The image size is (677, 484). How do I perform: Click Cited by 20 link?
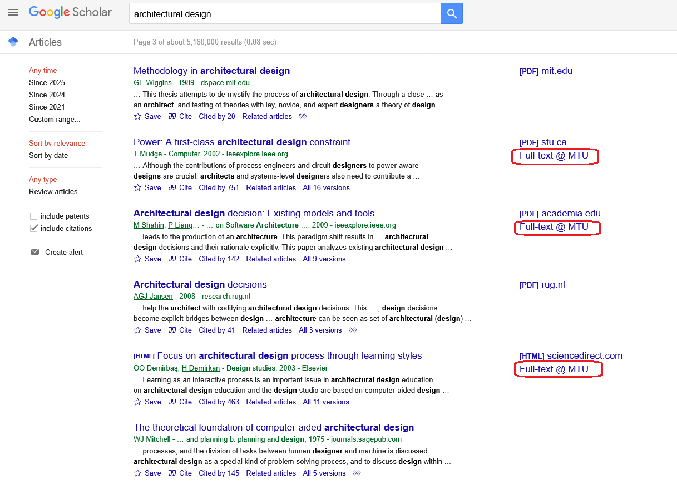217,116
